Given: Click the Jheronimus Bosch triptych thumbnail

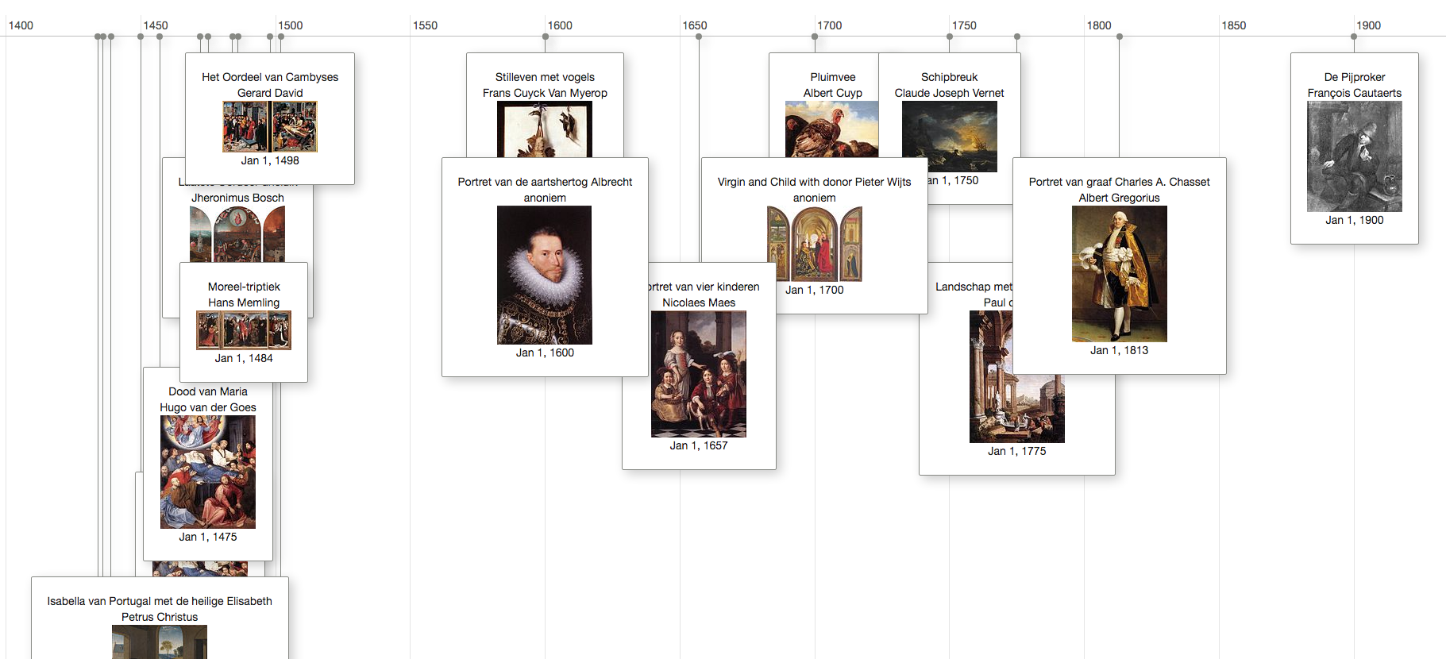Looking at the screenshot, I should point(237,234).
